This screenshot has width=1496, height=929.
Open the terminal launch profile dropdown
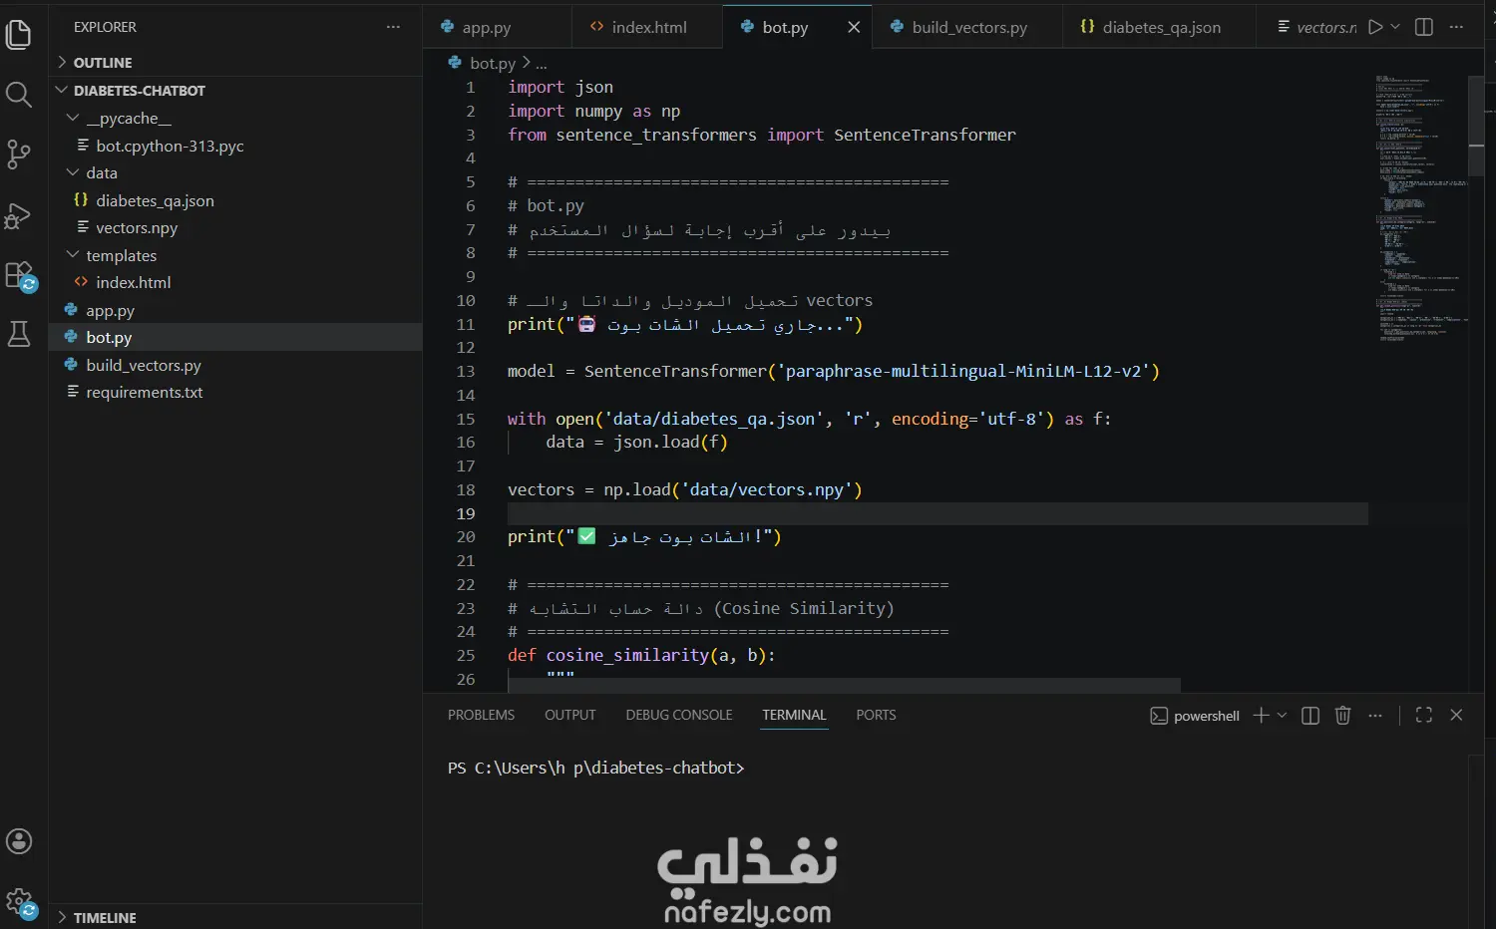click(1282, 716)
